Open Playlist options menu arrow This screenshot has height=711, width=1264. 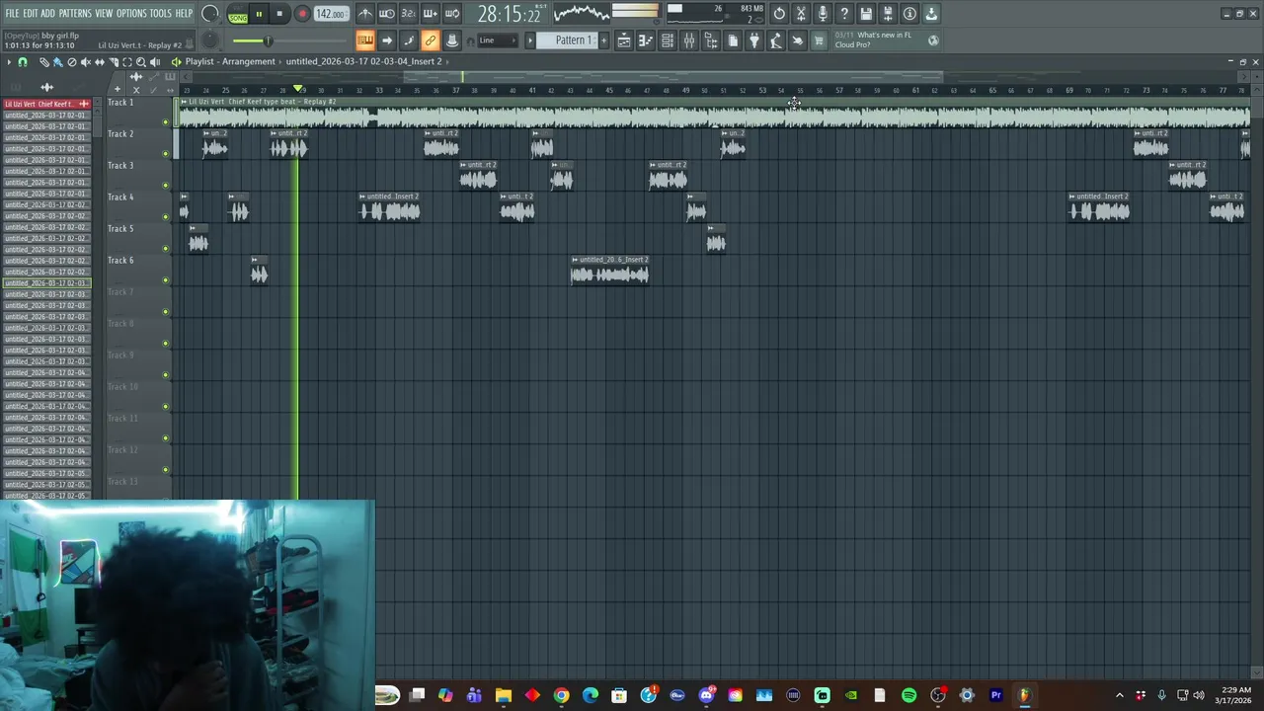(9, 62)
